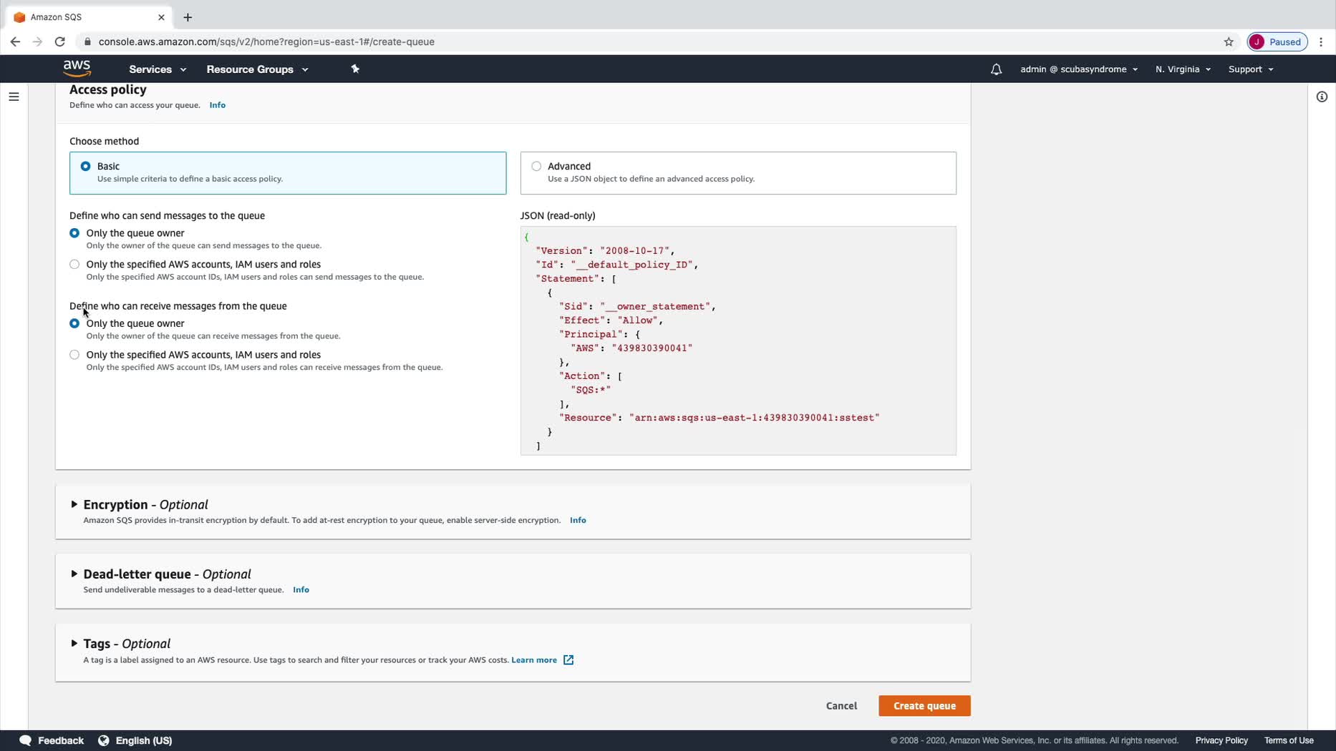Viewport: 1336px width, 751px height.
Task: Click the AWS logo home icon
Action: click(77, 69)
